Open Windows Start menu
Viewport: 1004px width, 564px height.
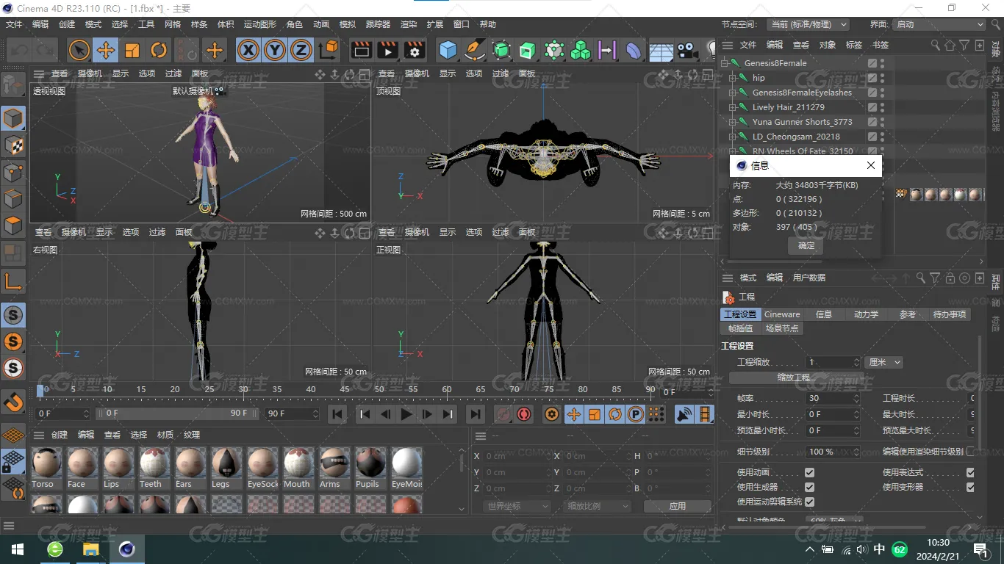[18, 549]
